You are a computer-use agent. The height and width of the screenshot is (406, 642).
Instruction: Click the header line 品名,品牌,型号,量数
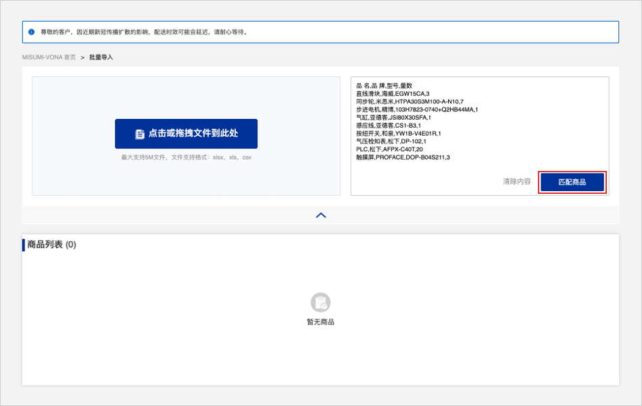pyautogui.click(x=384, y=86)
